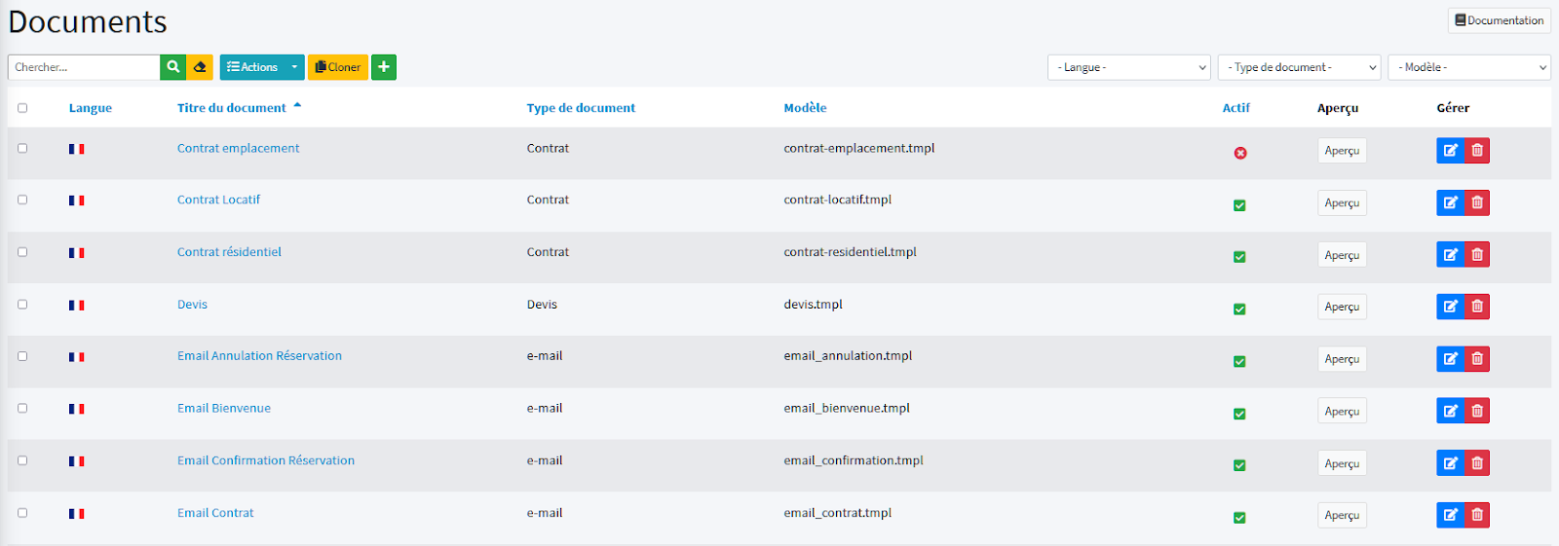Image resolution: width=1559 pixels, height=546 pixels.
Task: Click the red inactive icon for Contrat emplacement
Action: point(1240,153)
